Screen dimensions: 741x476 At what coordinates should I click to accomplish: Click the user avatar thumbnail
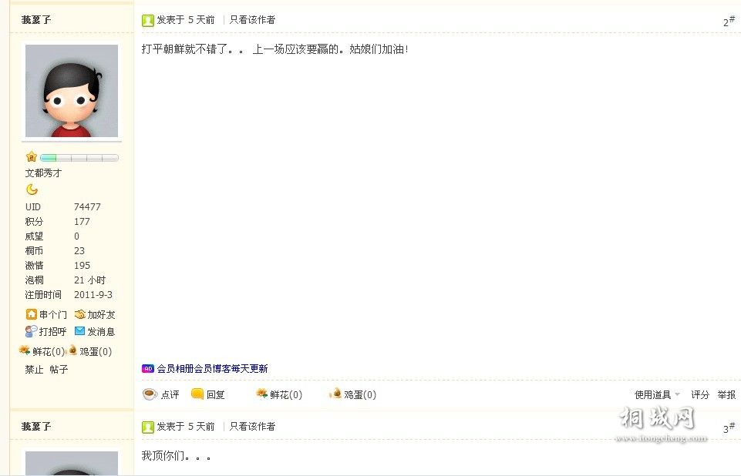72,91
